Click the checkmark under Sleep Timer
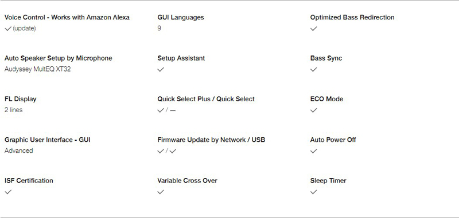Viewport: 459px width, 218px height. click(313, 192)
